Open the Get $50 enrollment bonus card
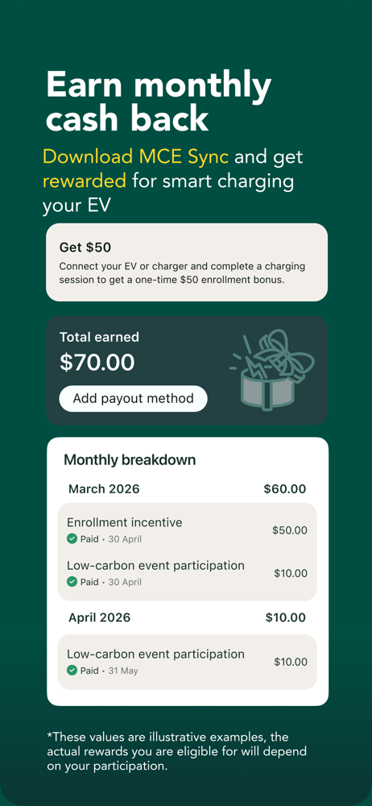This screenshot has width=372, height=806. click(x=187, y=262)
